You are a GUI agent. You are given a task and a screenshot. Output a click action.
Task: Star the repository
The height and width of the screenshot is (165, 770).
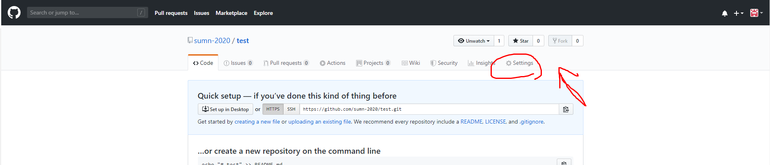coord(520,41)
